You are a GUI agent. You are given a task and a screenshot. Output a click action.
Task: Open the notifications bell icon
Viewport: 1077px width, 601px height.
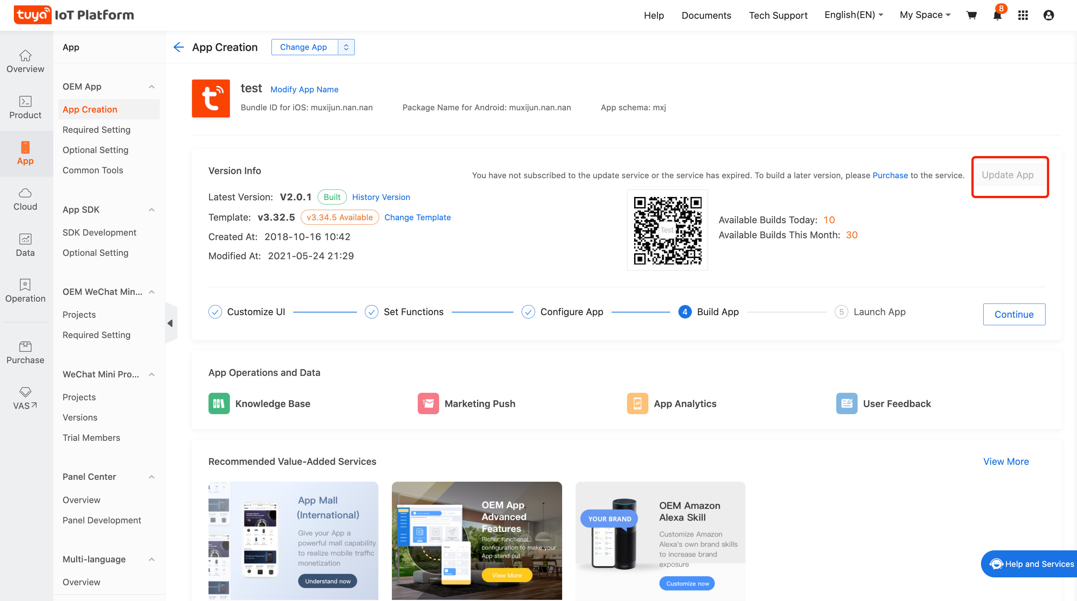click(997, 15)
